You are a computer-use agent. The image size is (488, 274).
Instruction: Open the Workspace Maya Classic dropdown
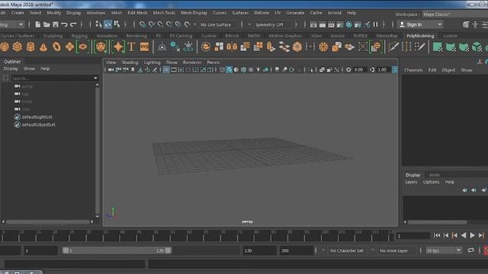point(454,14)
